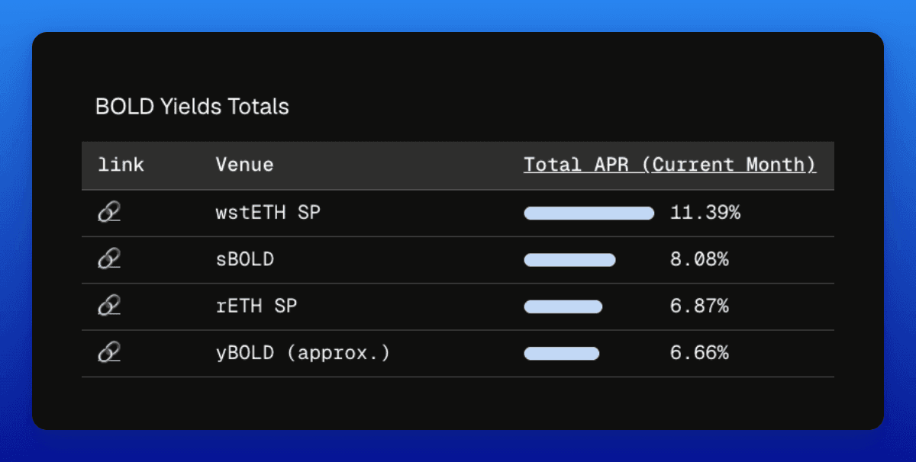The height and width of the screenshot is (462, 916).
Task: Select the sBOLD venue name
Action: [244, 260]
